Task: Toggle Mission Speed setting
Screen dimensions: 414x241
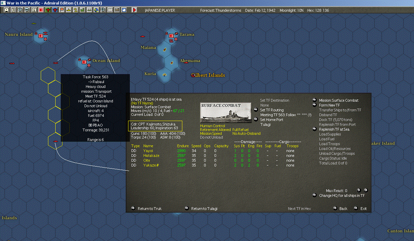Action: [x=211, y=133]
